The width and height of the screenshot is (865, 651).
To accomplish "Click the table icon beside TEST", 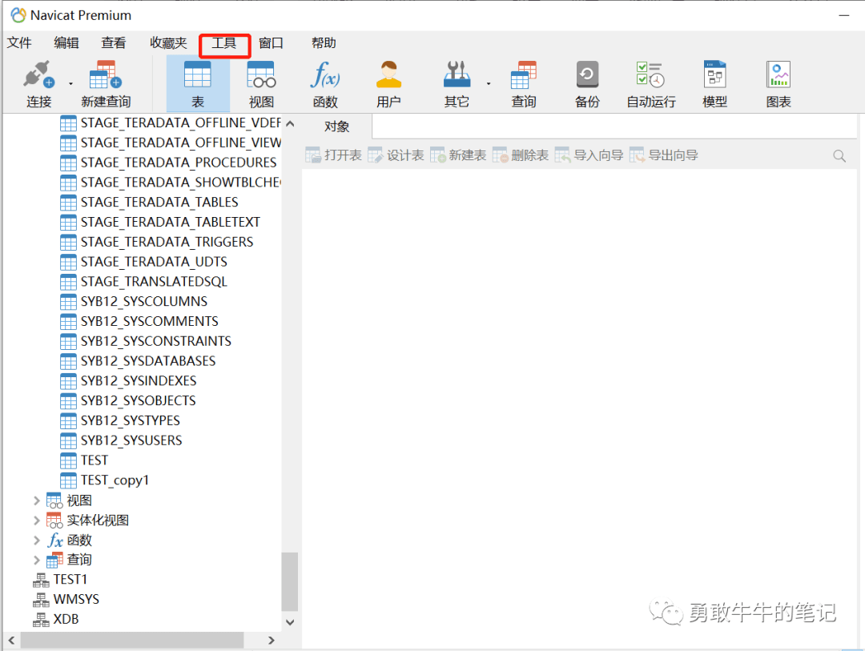I will point(68,460).
